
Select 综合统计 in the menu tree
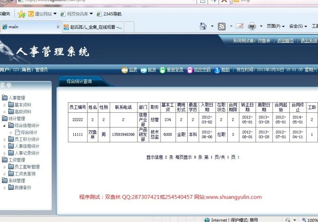tap(29, 133)
